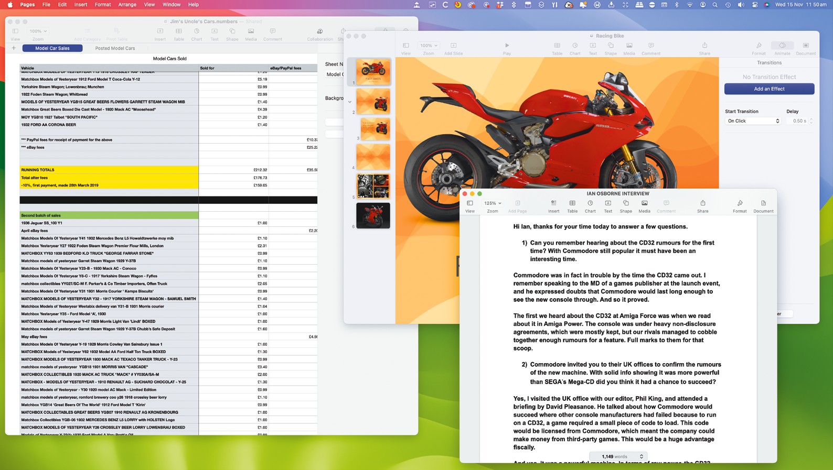Screen dimensions: 833x470
Task: Click Comment icon in the Keynote Racing Bike toolbar
Action: pyautogui.click(x=651, y=48)
